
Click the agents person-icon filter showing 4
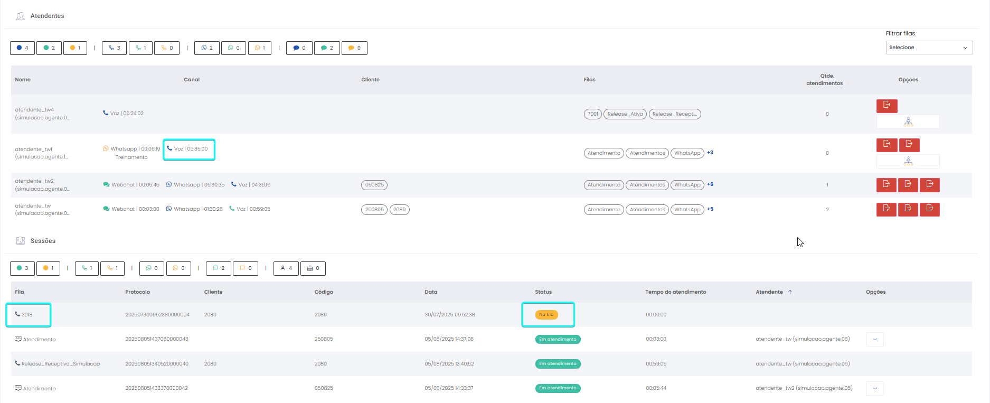click(x=286, y=268)
